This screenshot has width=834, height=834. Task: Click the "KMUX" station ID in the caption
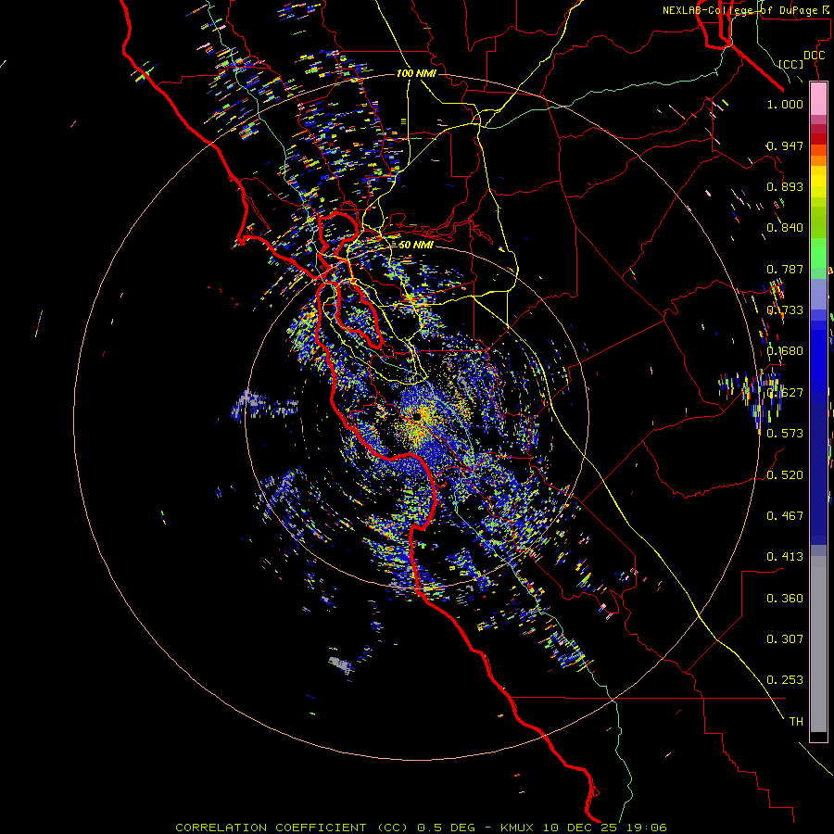[x=517, y=828]
